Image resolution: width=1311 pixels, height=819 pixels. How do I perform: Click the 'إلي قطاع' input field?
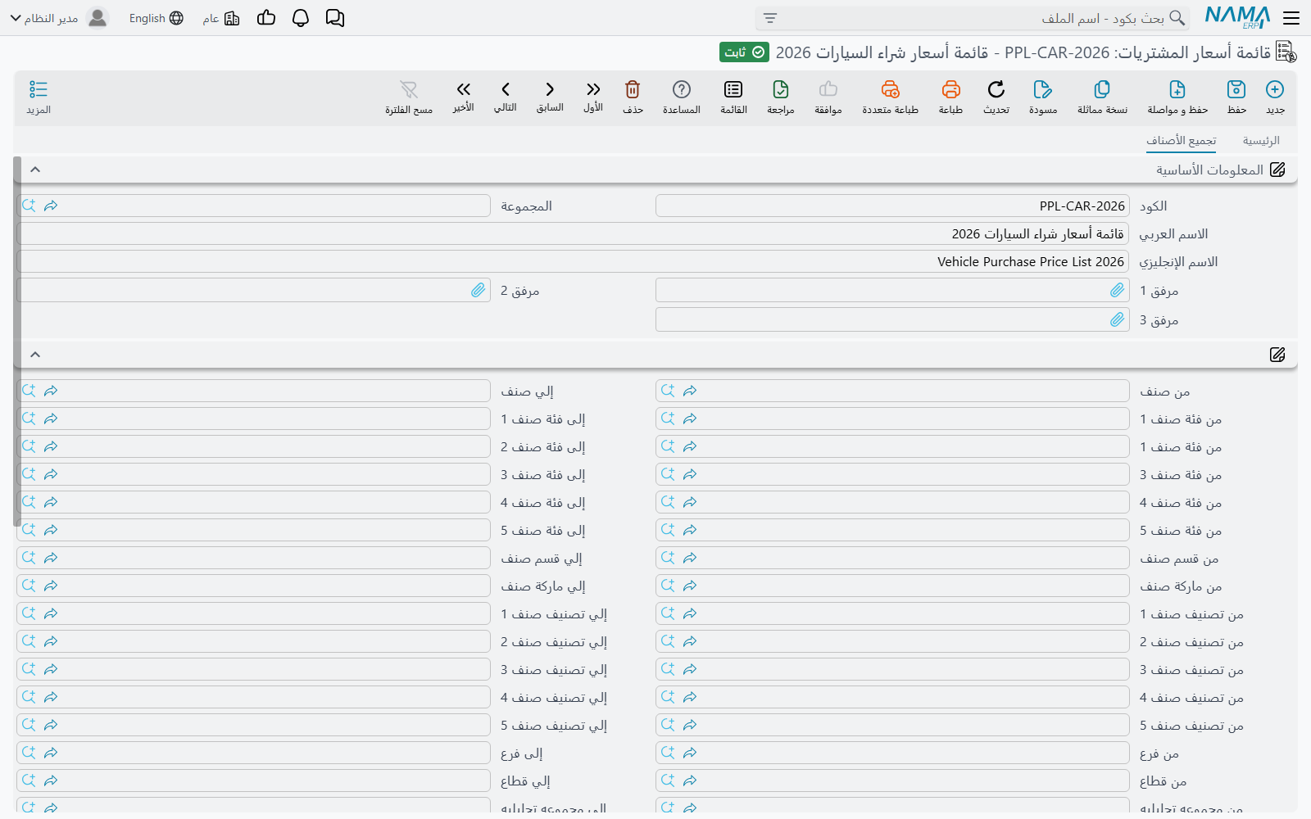[253, 781]
